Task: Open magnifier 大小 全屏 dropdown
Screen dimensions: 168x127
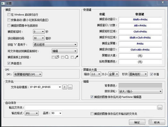Action: pos(113,74)
